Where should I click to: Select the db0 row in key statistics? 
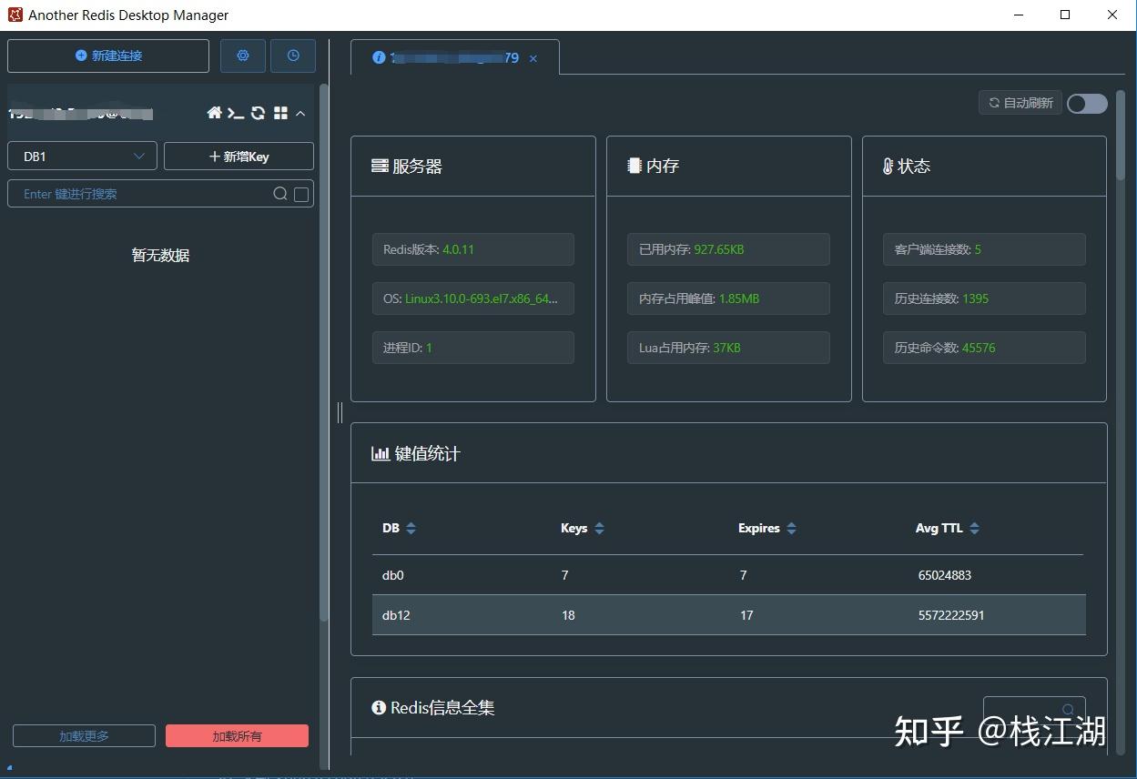tap(728, 575)
